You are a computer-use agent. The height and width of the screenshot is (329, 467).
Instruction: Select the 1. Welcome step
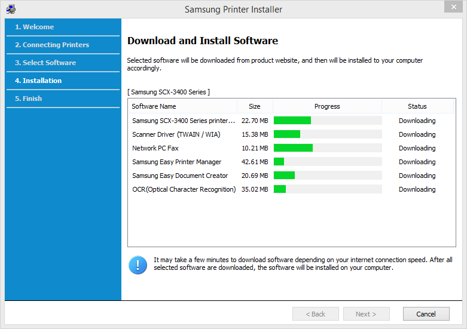click(x=35, y=27)
